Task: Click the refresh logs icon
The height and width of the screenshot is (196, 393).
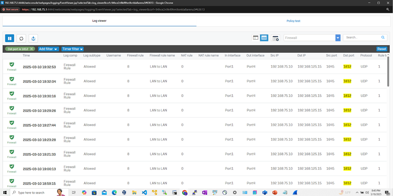Action: pyautogui.click(x=21, y=38)
